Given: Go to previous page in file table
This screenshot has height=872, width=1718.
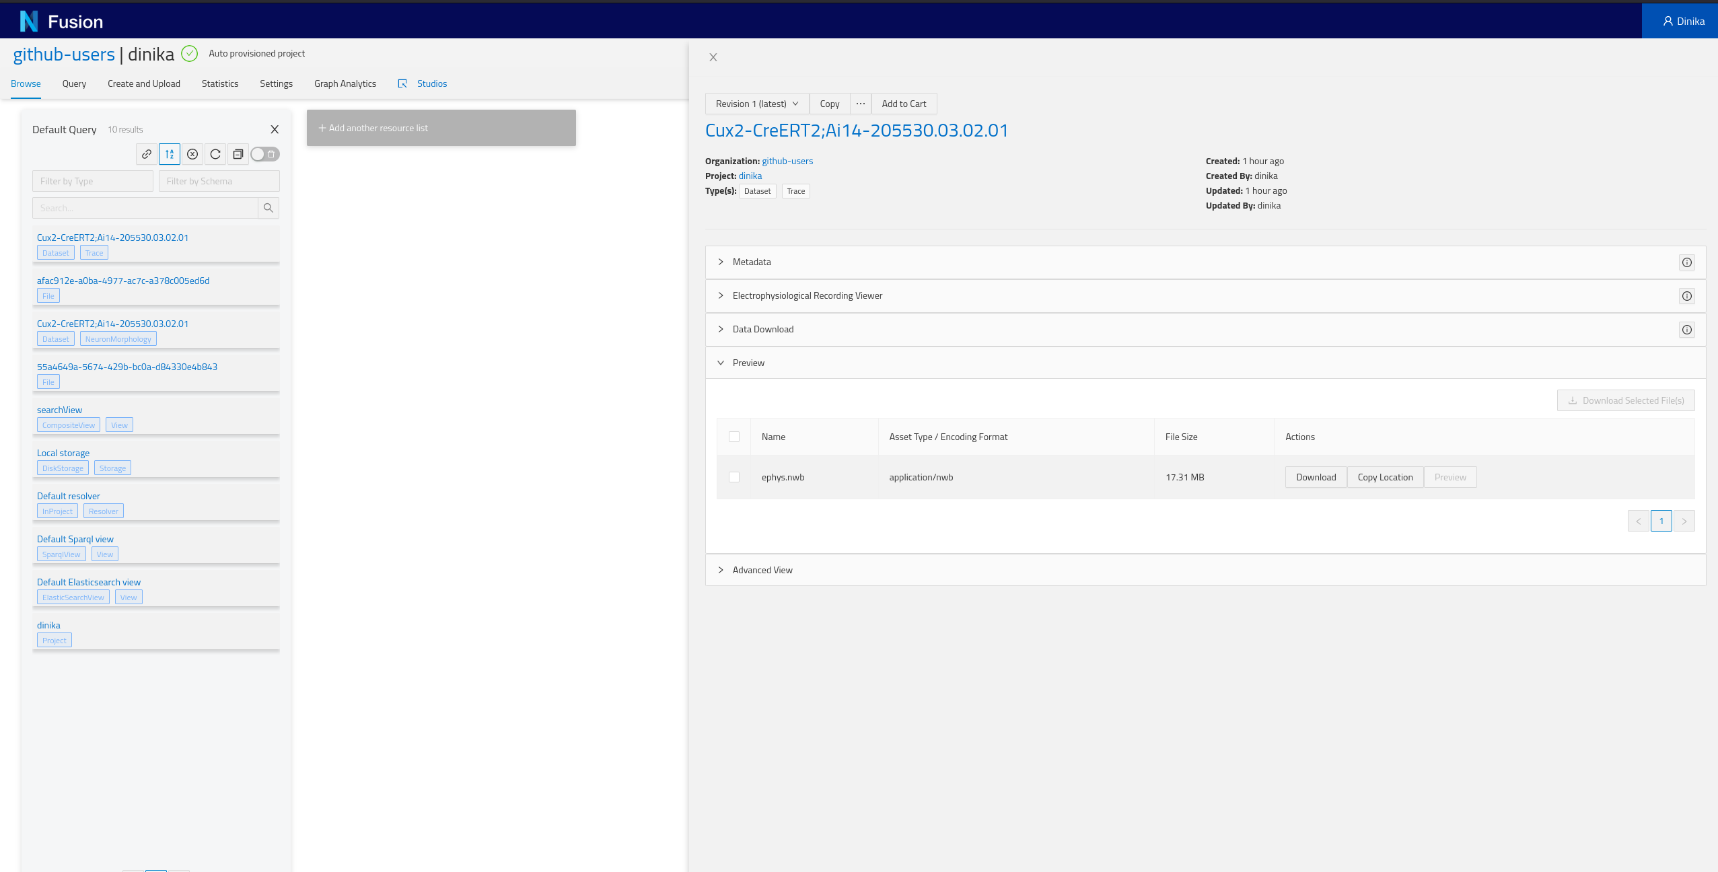Looking at the screenshot, I should pos(1639,521).
